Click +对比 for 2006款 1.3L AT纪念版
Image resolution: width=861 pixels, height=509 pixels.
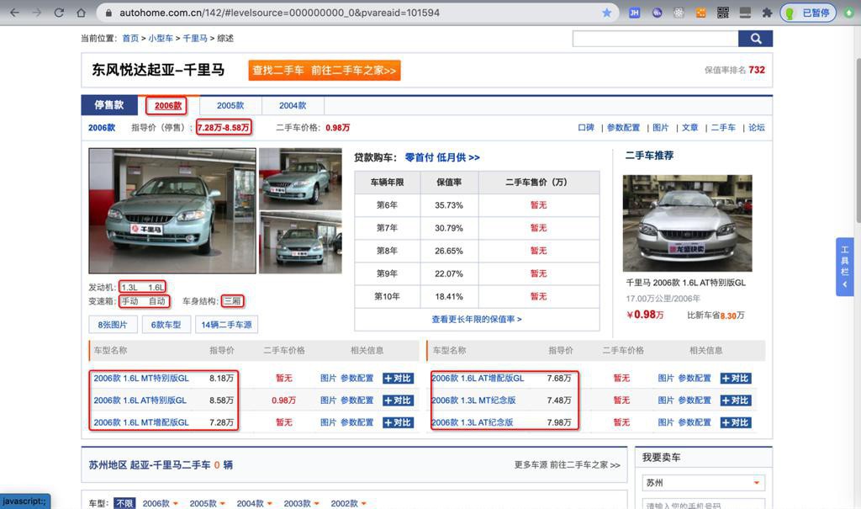click(x=736, y=422)
